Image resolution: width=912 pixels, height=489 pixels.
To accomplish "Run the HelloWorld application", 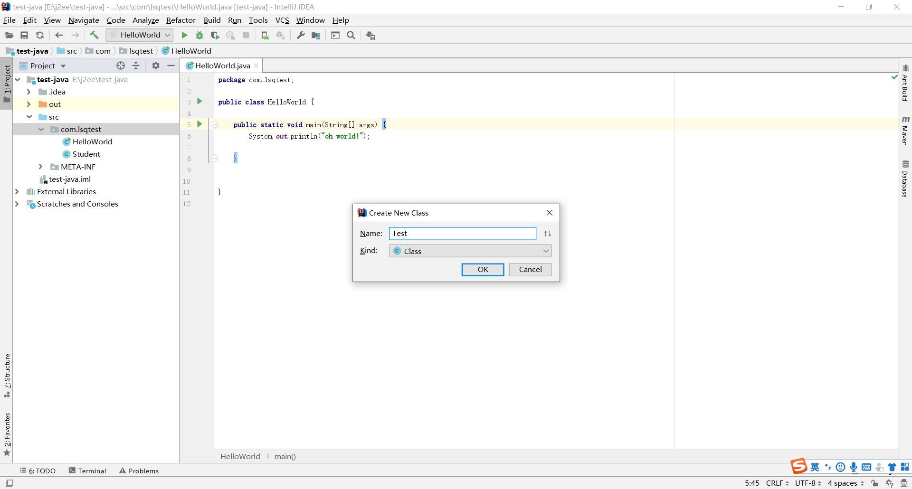I will [184, 35].
